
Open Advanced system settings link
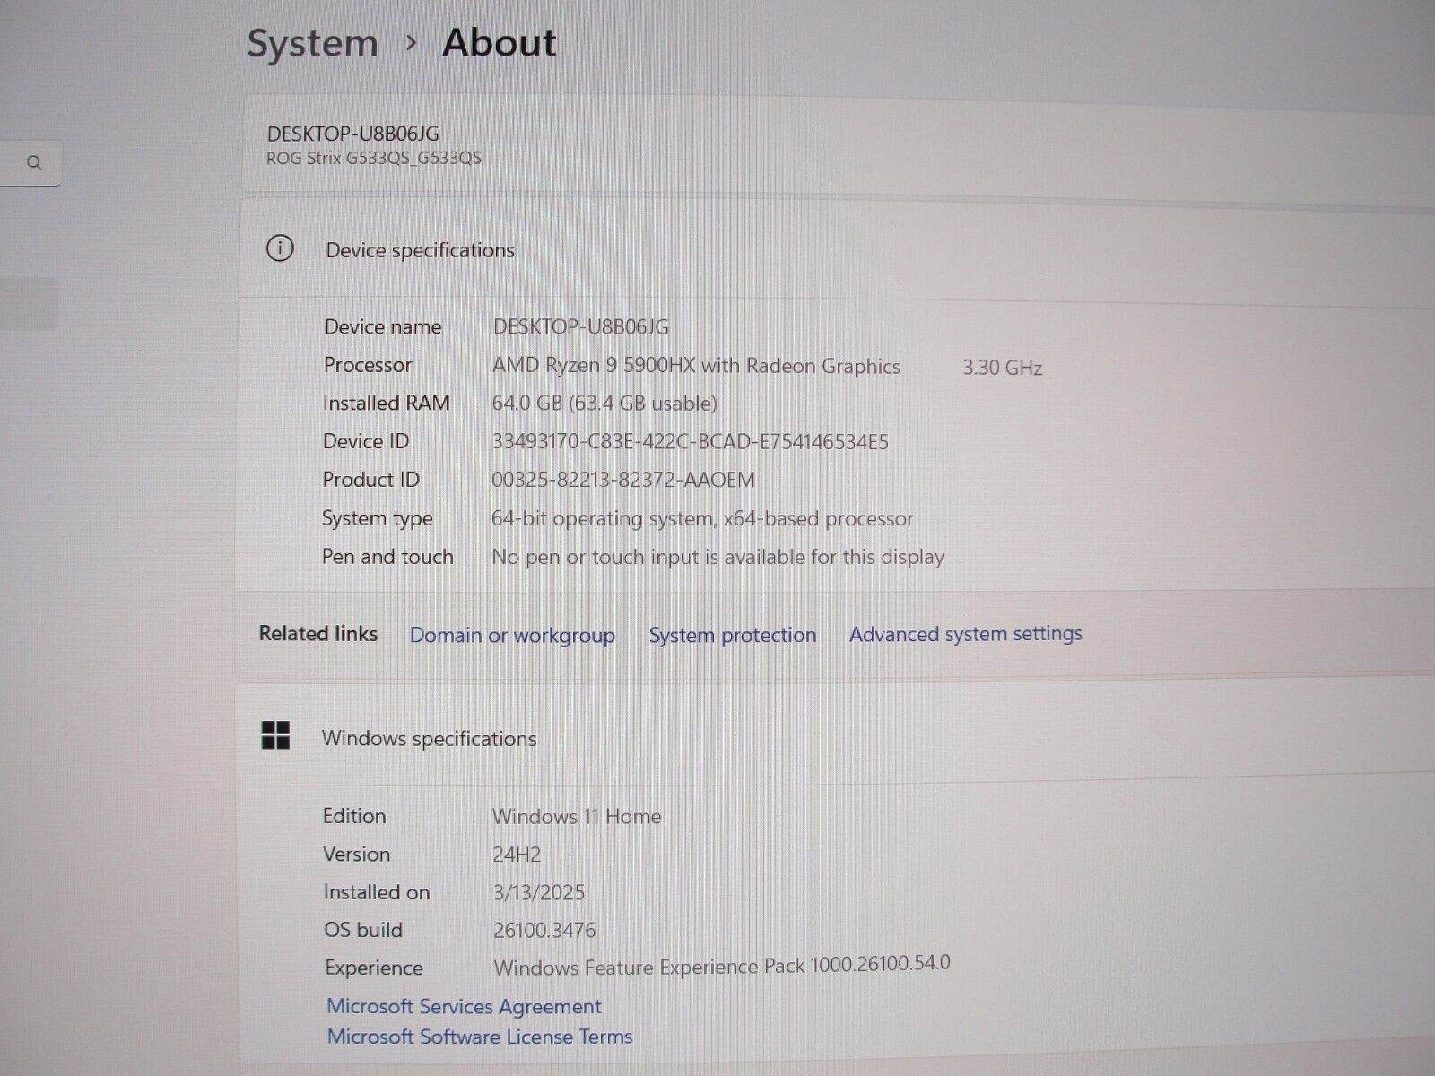(x=966, y=634)
